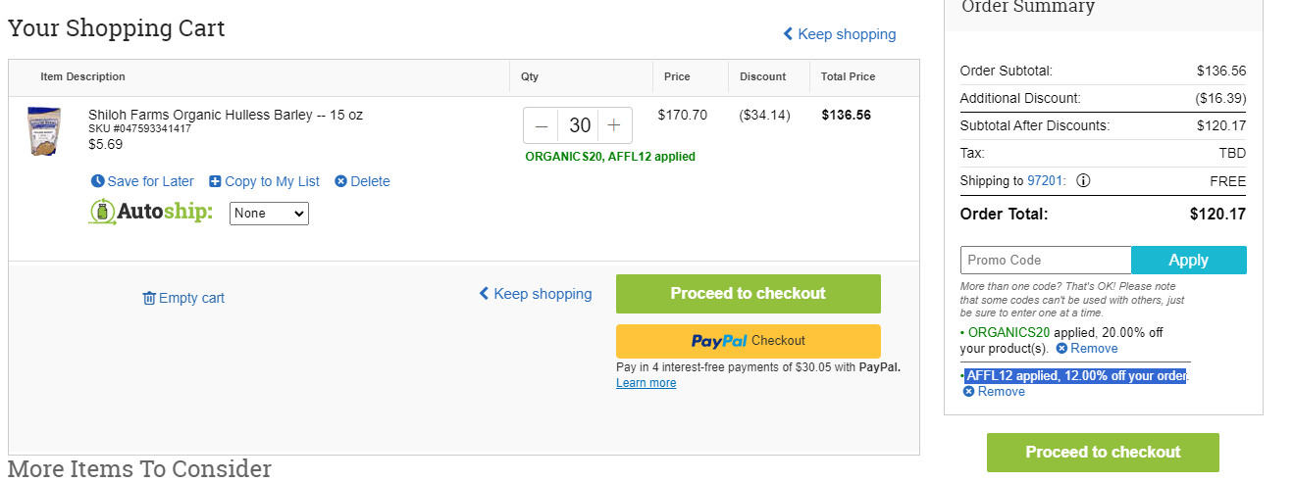Screen dimensions: 1293x482
Task: Change shipping zip code 97201
Action: point(1045,181)
